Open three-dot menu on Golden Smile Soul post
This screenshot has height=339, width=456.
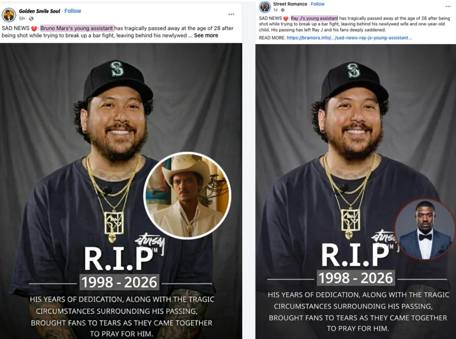point(231,14)
